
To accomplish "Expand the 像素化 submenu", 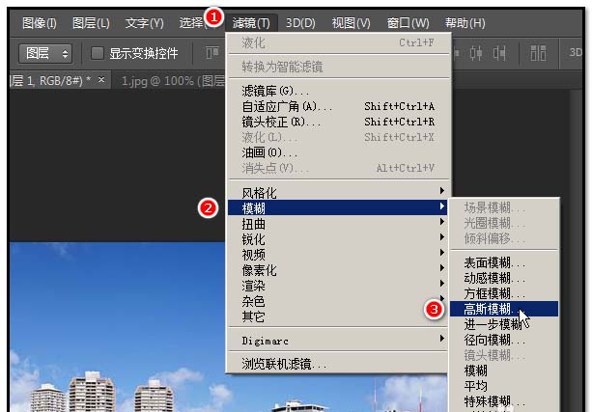I will [338, 270].
